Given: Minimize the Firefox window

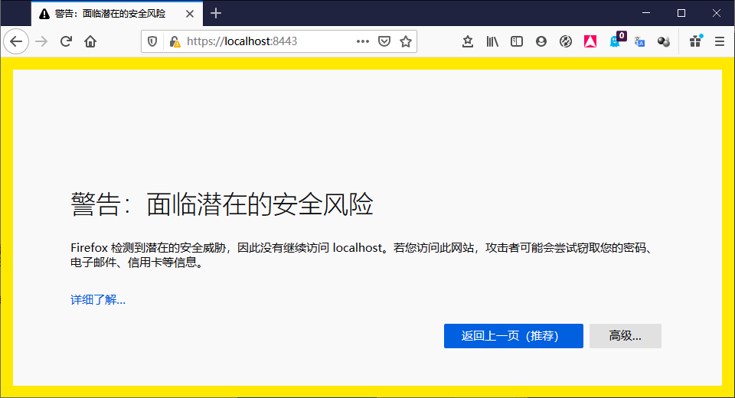Looking at the screenshot, I should pos(646,13).
